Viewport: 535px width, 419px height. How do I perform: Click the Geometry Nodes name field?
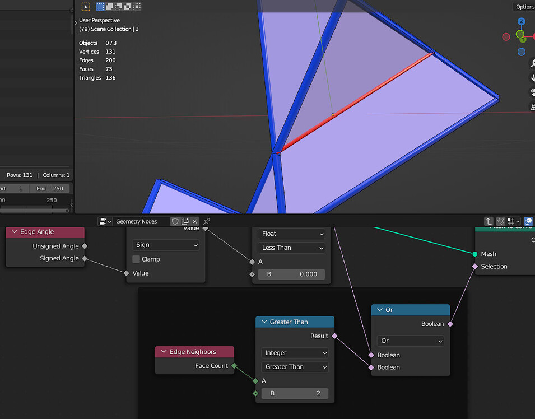140,221
